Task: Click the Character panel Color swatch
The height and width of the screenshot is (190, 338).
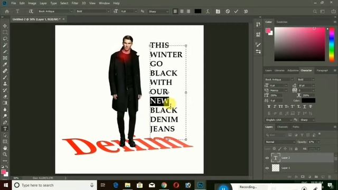Action: coord(308,101)
